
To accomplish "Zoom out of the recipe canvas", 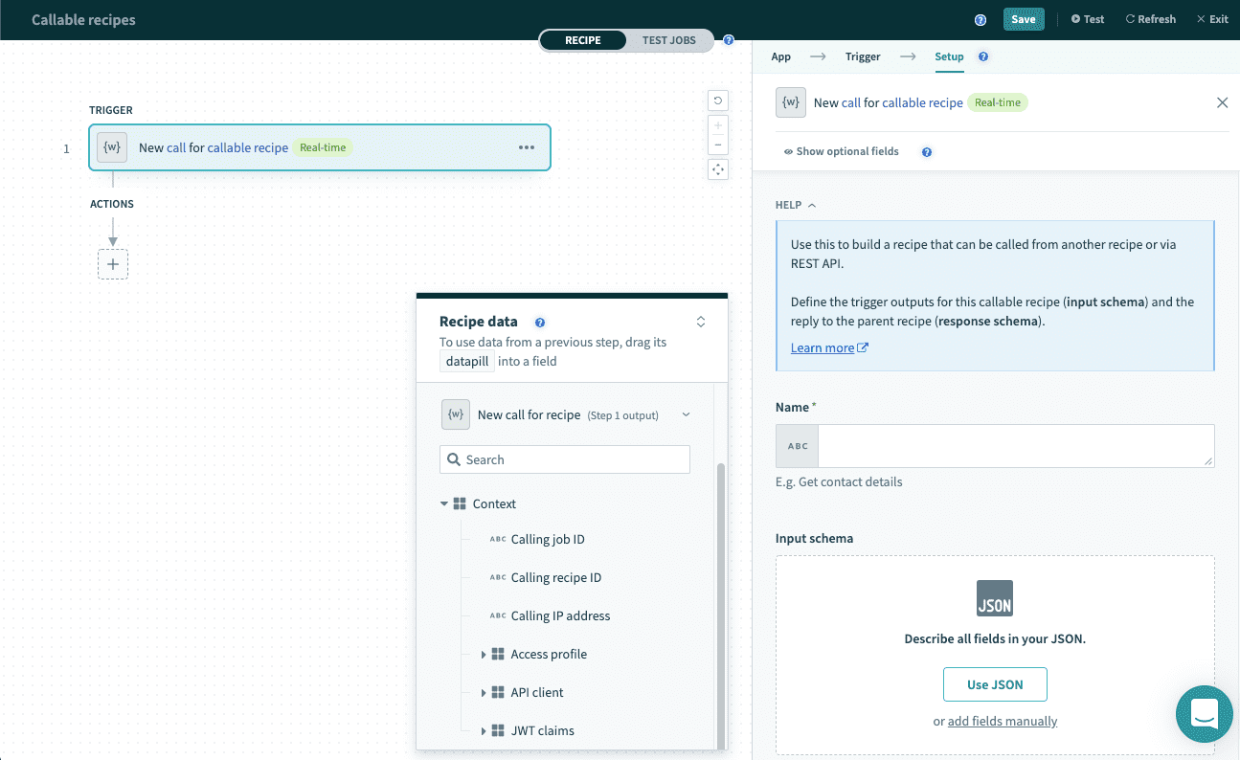I will tap(717, 146).
